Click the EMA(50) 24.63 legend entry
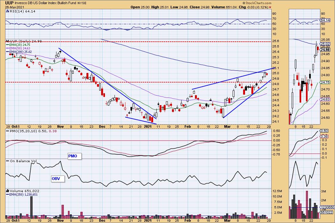This screenshot has width=335, height=223. point(19,48)
